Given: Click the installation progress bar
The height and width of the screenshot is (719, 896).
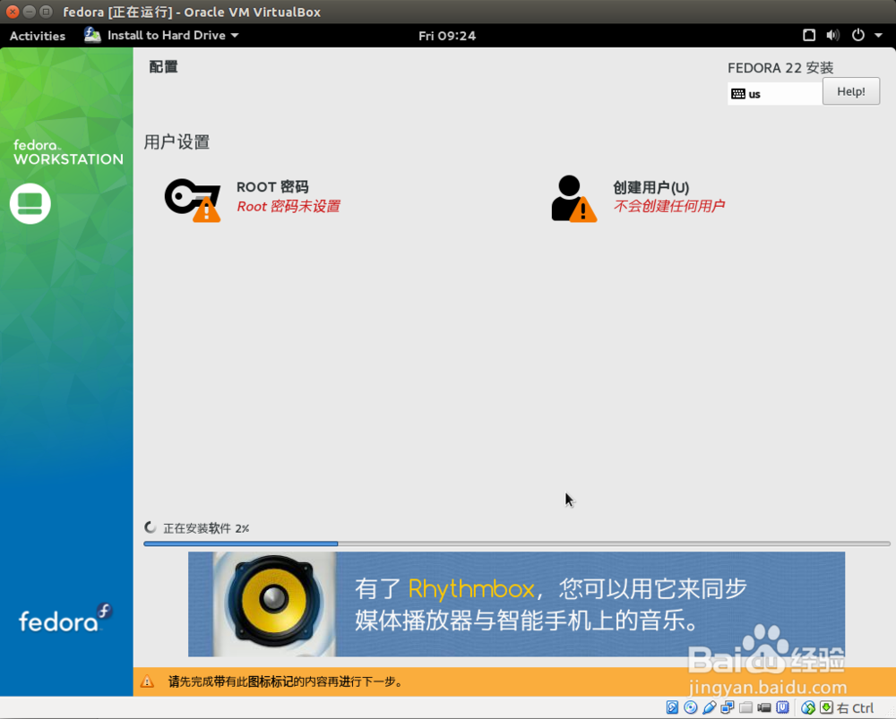Looking at the screenshot, I should click(517, 544).
